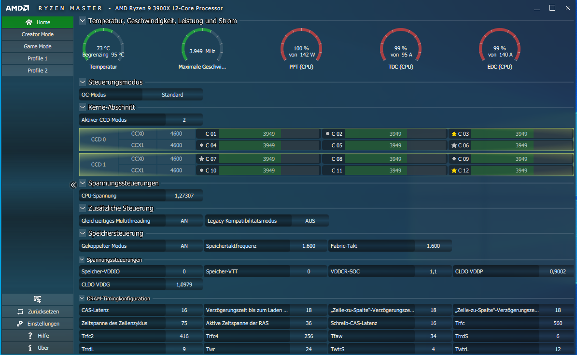Collapse the Kerne-Abschnitt section
Image resolution: width=577 pixels, height=355 pixels.
coord(83,107)
